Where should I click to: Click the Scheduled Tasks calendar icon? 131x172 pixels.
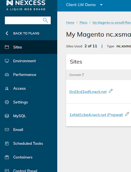click(7, 143)
